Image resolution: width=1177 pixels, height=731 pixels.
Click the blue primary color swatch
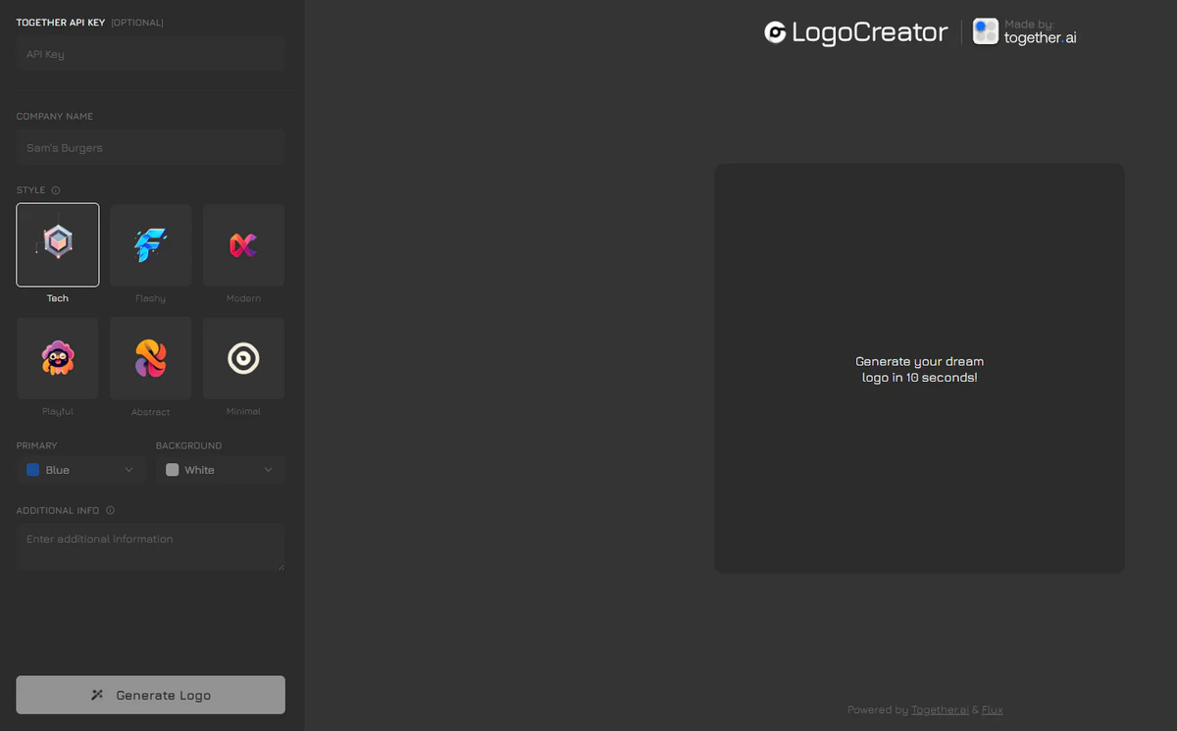coord(33,470)
